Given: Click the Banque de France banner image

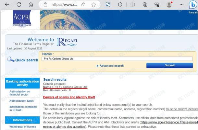Looking at the screenshot, I should [x=119, y=20].
